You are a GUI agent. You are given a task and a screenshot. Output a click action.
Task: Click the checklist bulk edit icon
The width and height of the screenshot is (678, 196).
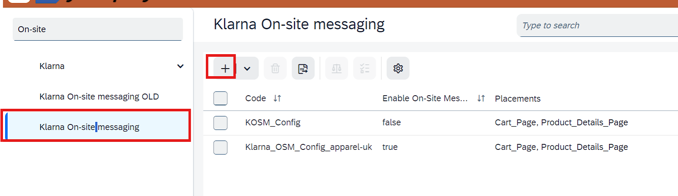pos(364,68)
